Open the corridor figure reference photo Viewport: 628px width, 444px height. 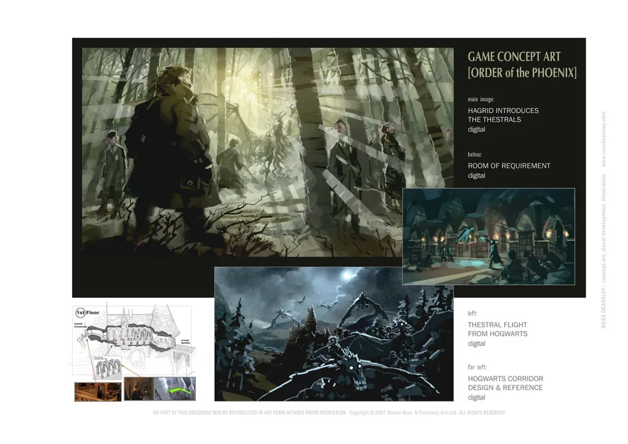click(138, 389)
